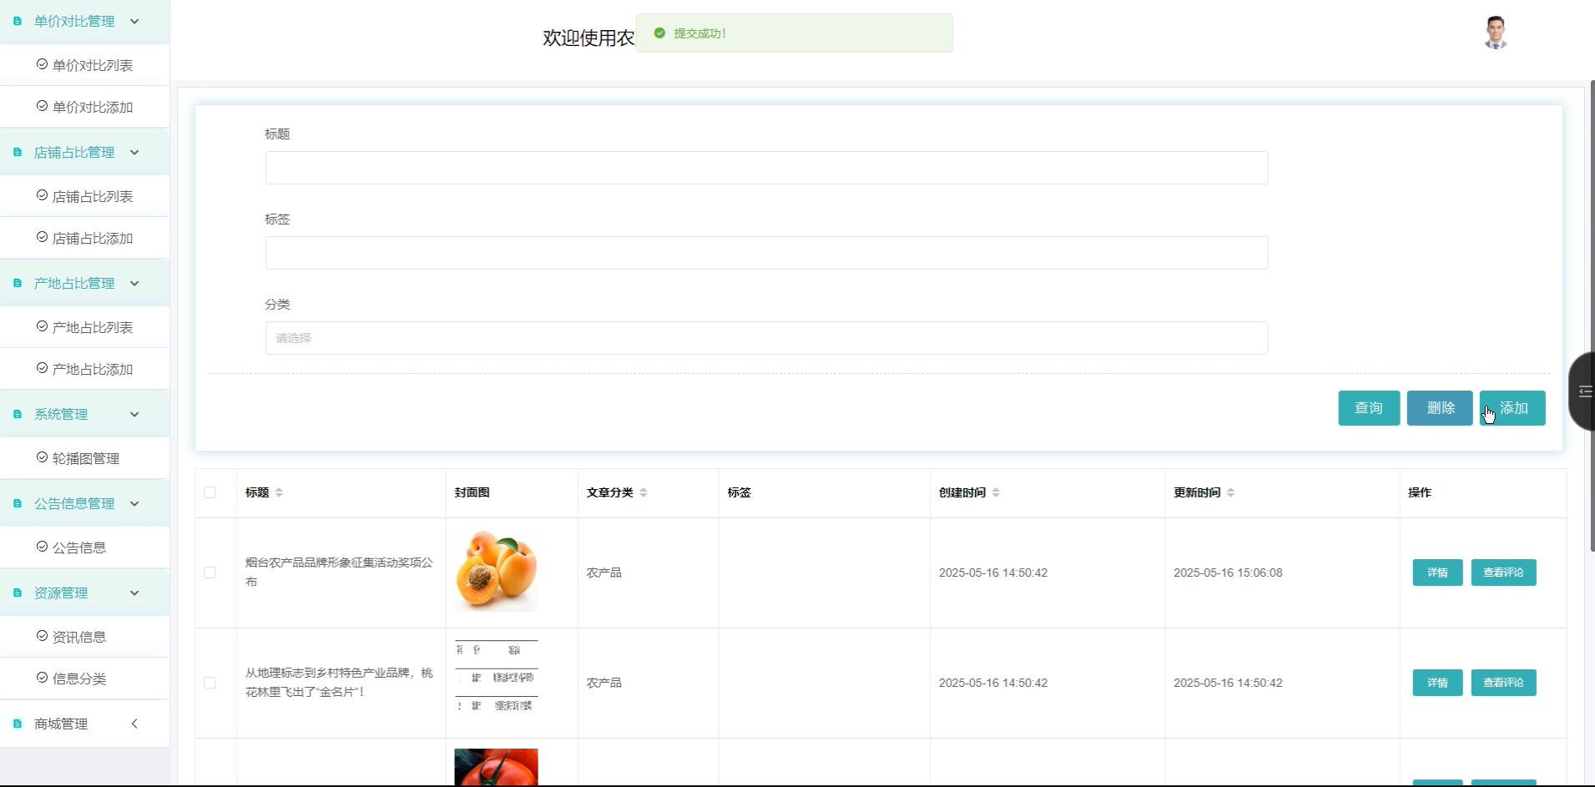Open 轮播图管理 menu item

[84, 458]
